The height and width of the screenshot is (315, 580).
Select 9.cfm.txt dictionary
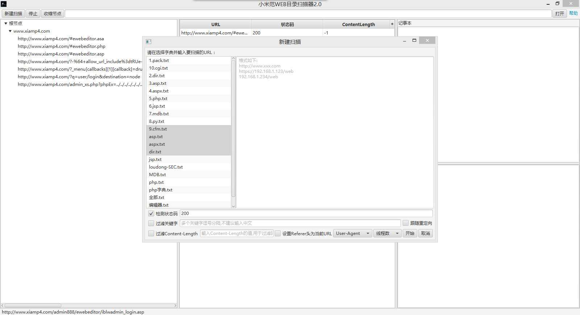[188, 129]
